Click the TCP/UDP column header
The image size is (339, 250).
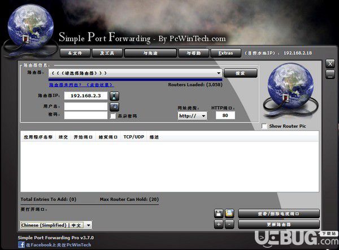tap(134, 137)
